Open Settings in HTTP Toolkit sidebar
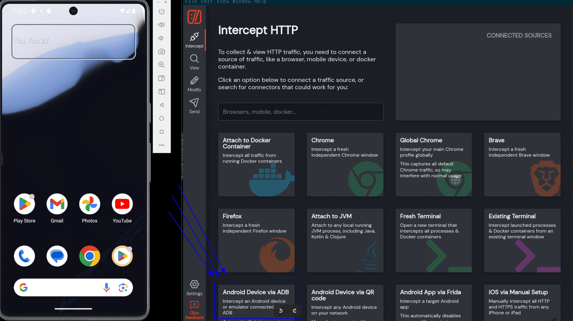Image resolution: width=573 pixels, height=321 pixels. [194, 288]
